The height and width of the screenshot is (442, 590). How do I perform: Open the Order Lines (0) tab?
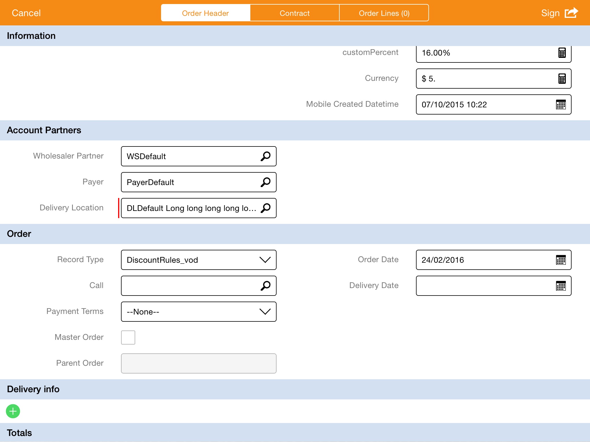tap(384, 13)
